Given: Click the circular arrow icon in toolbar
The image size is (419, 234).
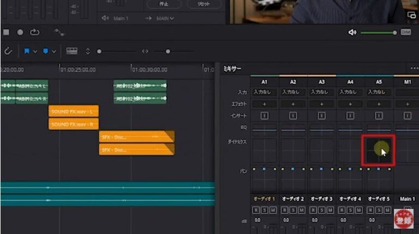Looking at the screenshot, I should [x=8, y=51].
